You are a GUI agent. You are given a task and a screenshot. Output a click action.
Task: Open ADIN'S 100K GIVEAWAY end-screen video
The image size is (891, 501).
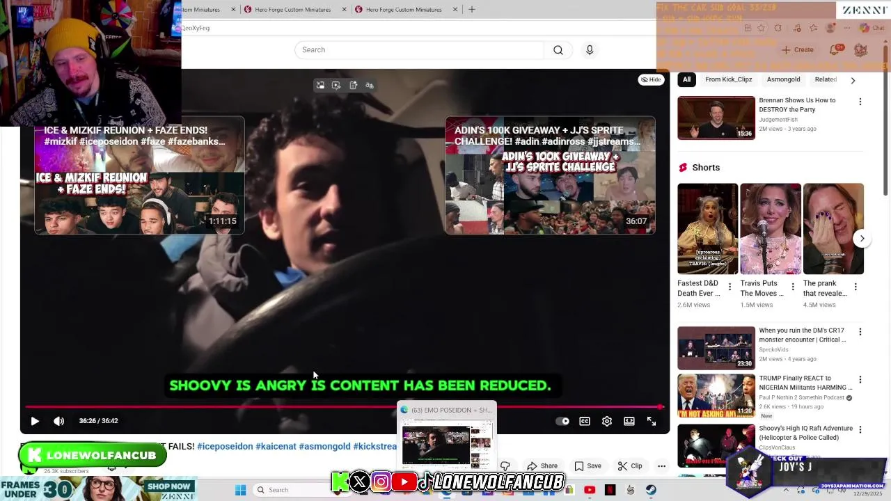point(550,176)
